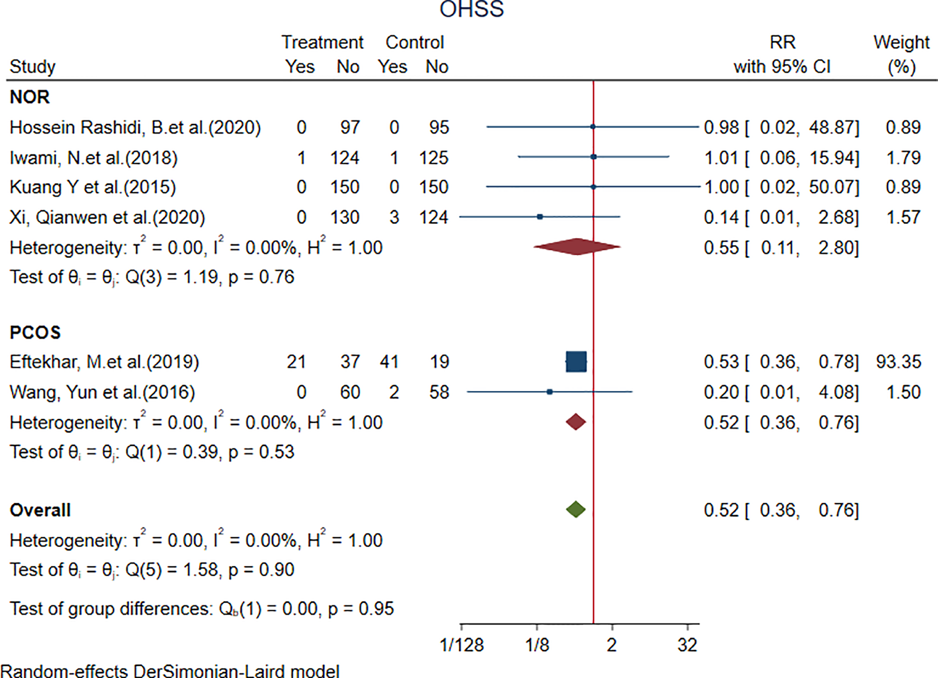Click the Kuang Y et al.(2015) study label
The width and height of the screenshot is (938, 678).
(x=93, y=187)
